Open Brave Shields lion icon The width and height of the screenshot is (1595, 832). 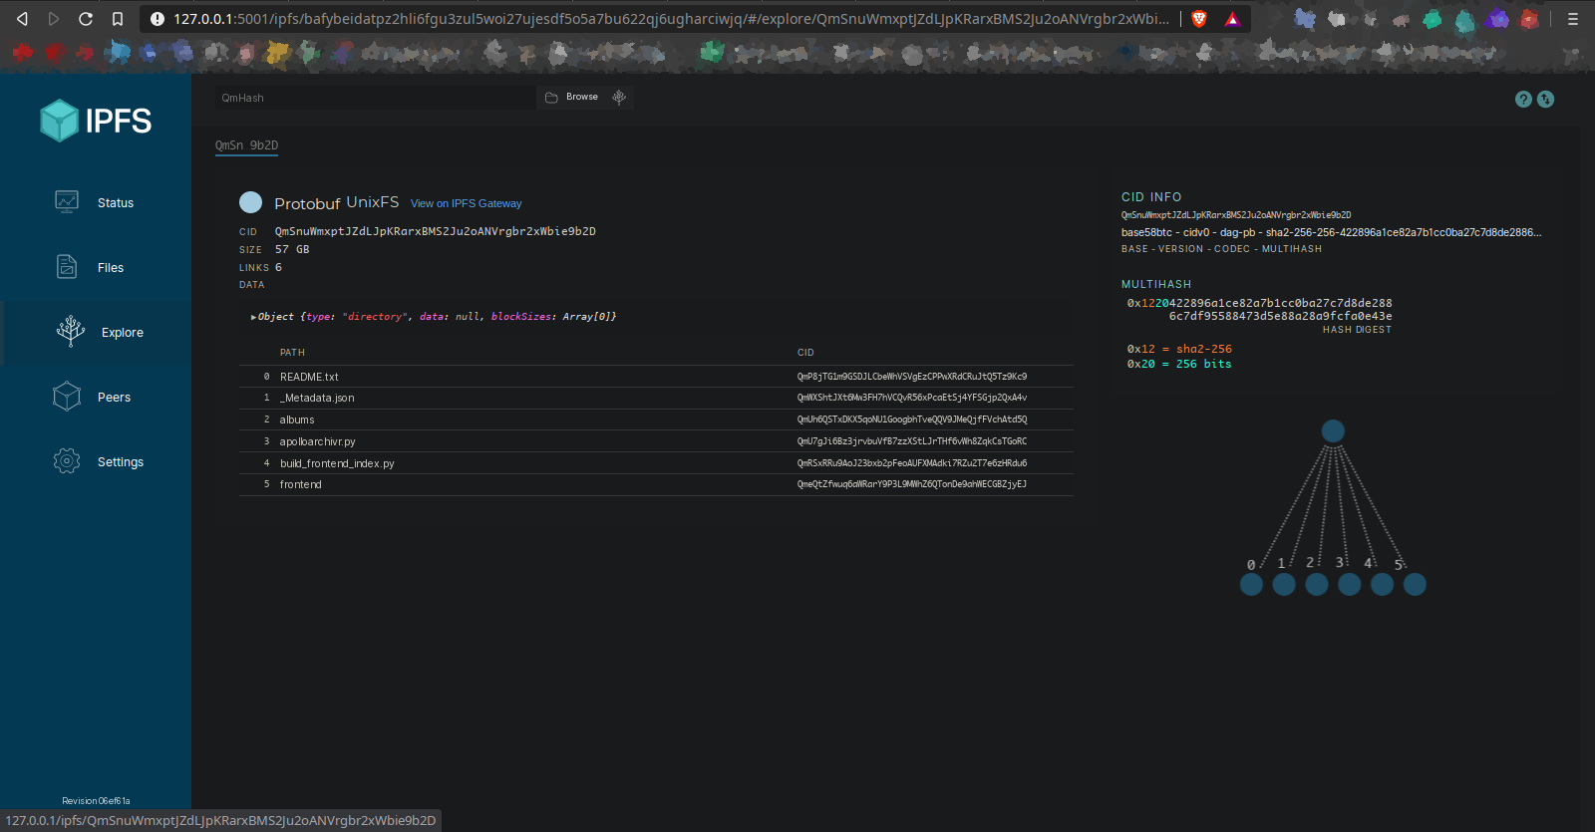tap(1199, 19)
